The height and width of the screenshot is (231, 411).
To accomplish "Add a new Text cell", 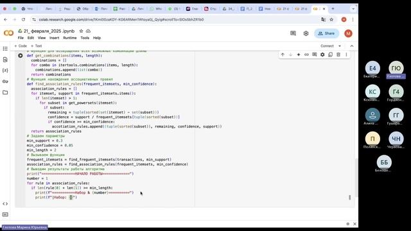I will click(x=37, y=46).
